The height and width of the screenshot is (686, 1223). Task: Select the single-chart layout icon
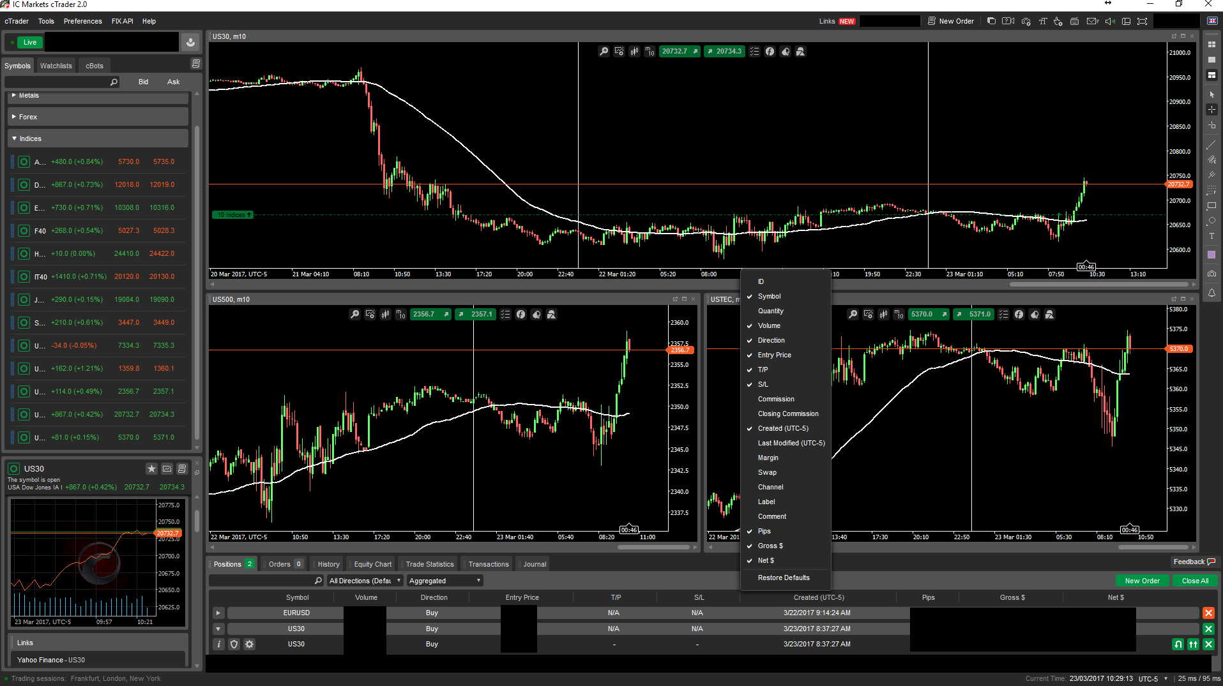(x=1212, y=60)
